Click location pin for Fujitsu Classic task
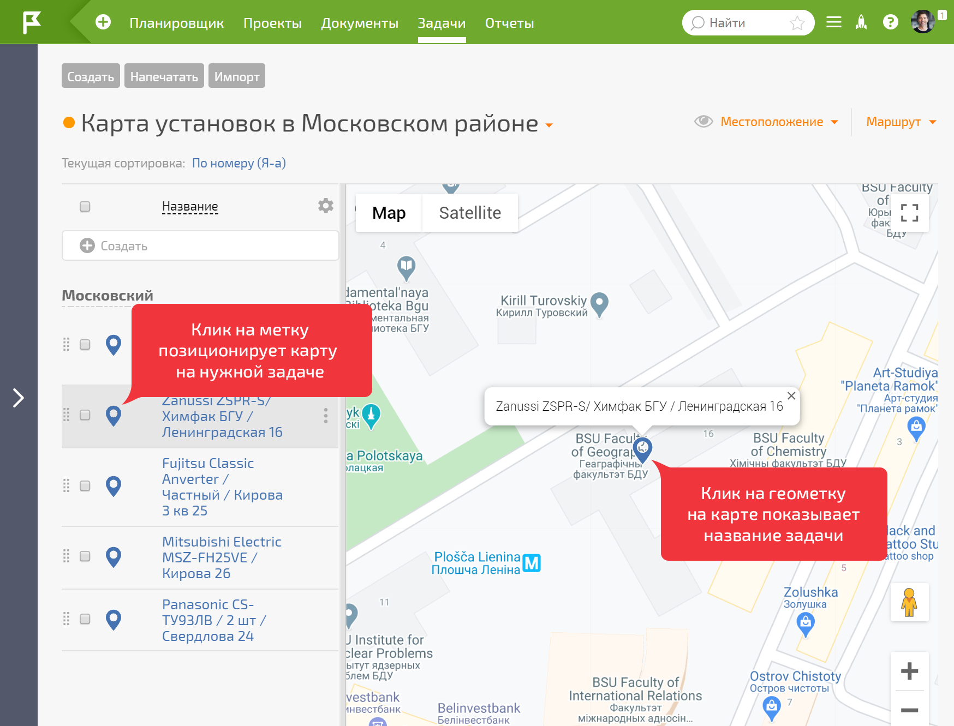 (x=114, y=486)
